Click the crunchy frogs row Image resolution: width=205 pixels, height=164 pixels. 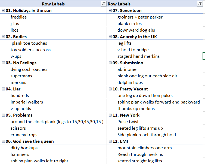(24, 135)
